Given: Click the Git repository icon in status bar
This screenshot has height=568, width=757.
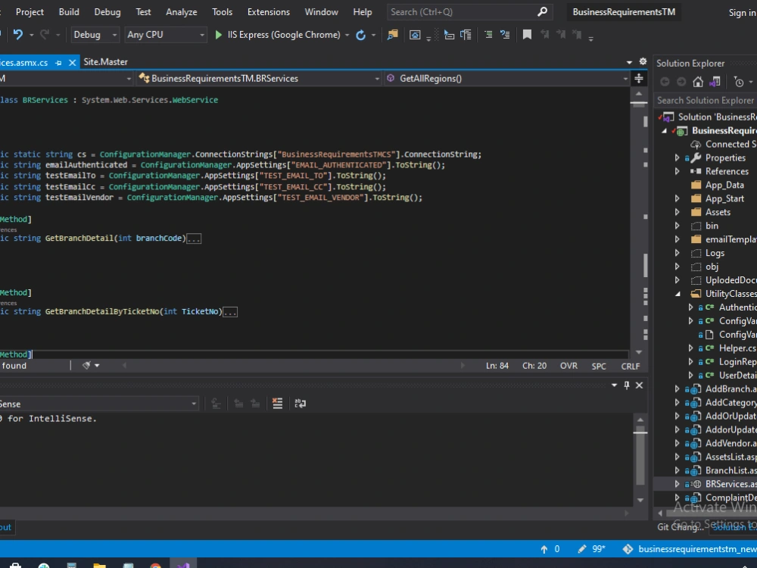Looking at the screenshot, I should [628, 549].
